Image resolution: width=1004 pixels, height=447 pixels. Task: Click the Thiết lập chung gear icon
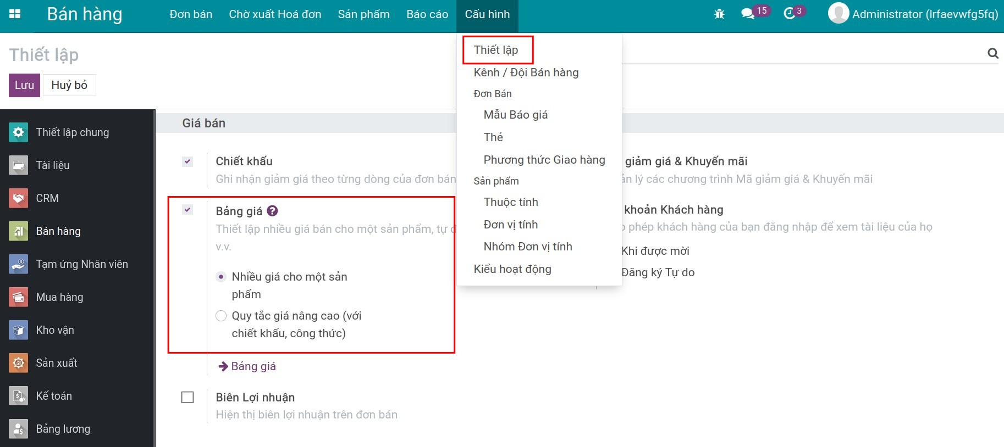point(18,132)
